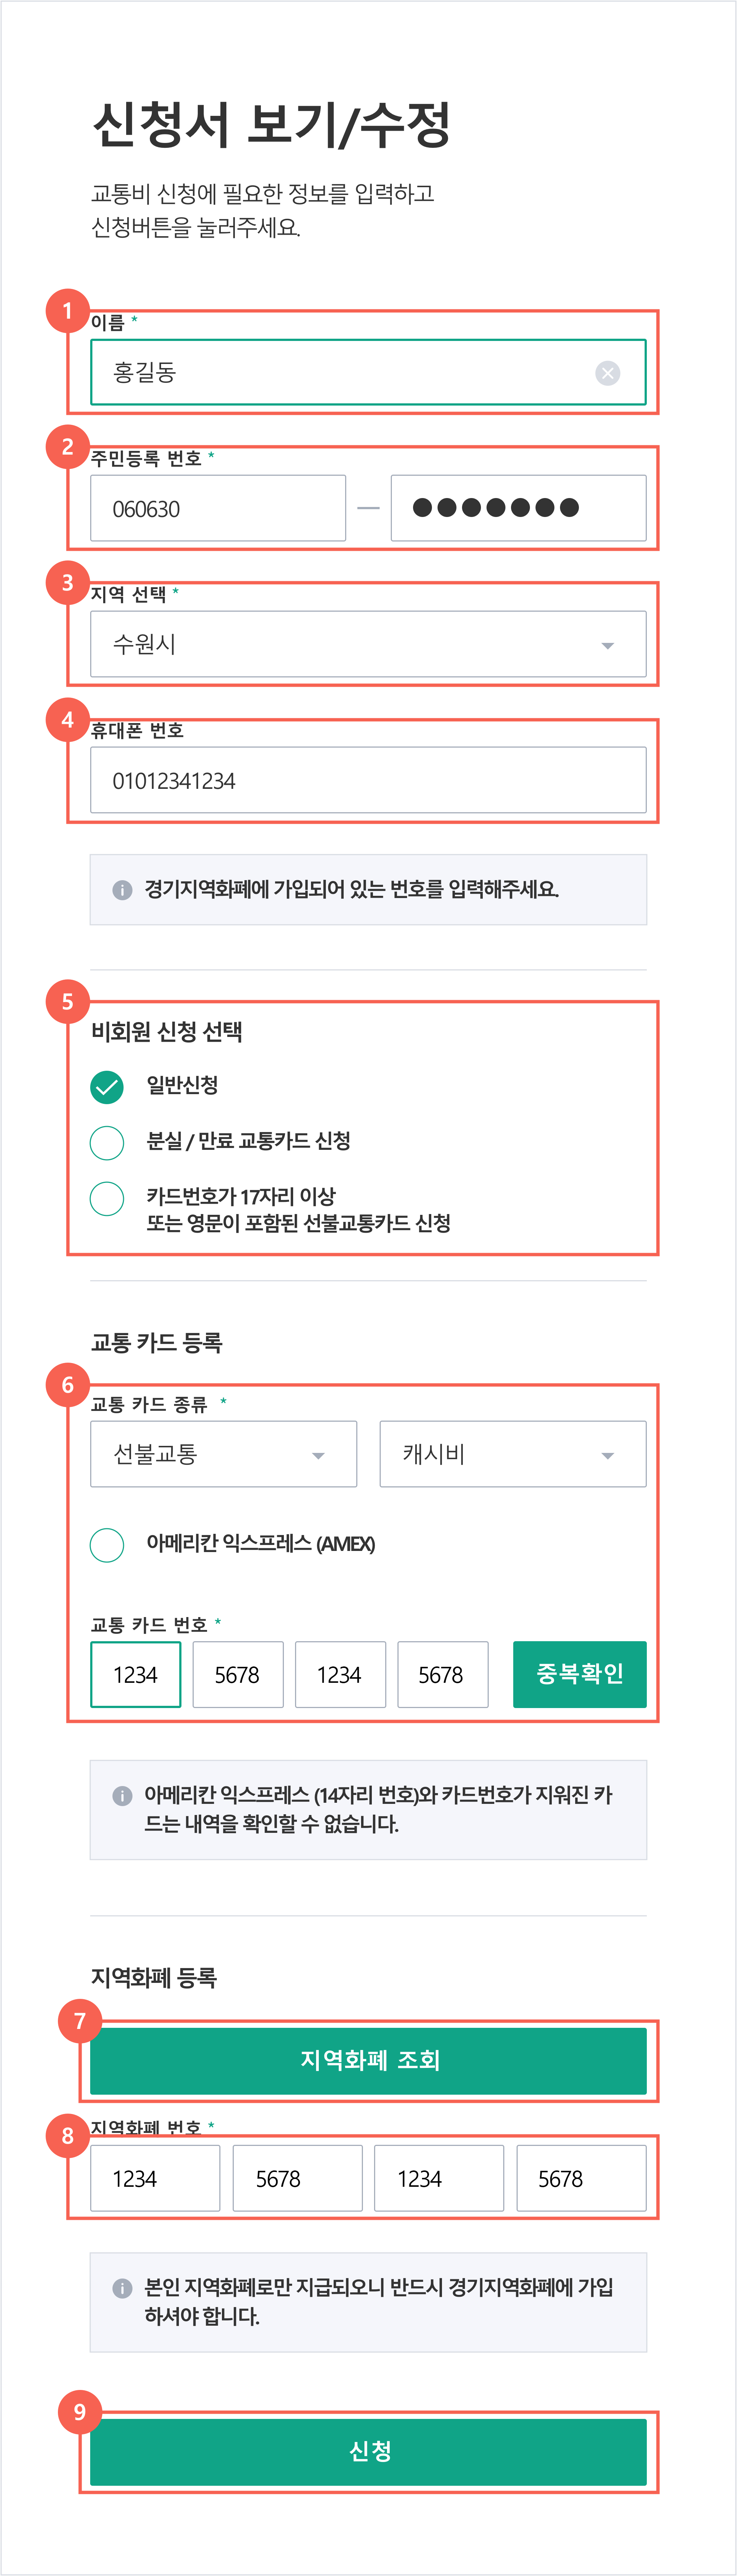
Task: Open the 수원시 region dropdown
Action: pos(368,644)
